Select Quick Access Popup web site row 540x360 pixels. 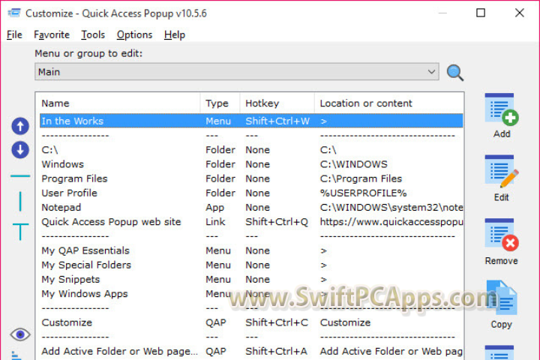(x=251, y=222)
